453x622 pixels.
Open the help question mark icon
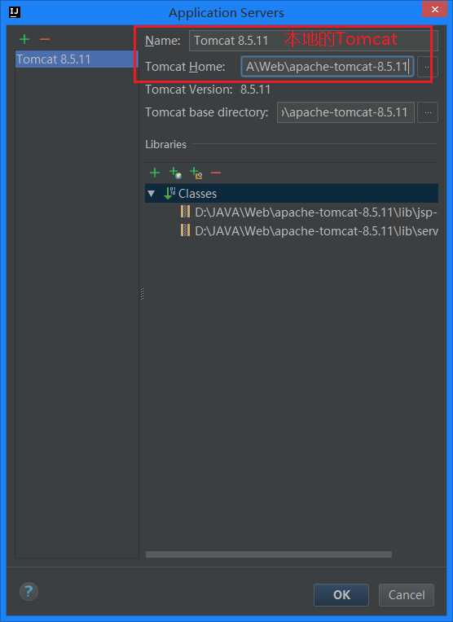29,591
